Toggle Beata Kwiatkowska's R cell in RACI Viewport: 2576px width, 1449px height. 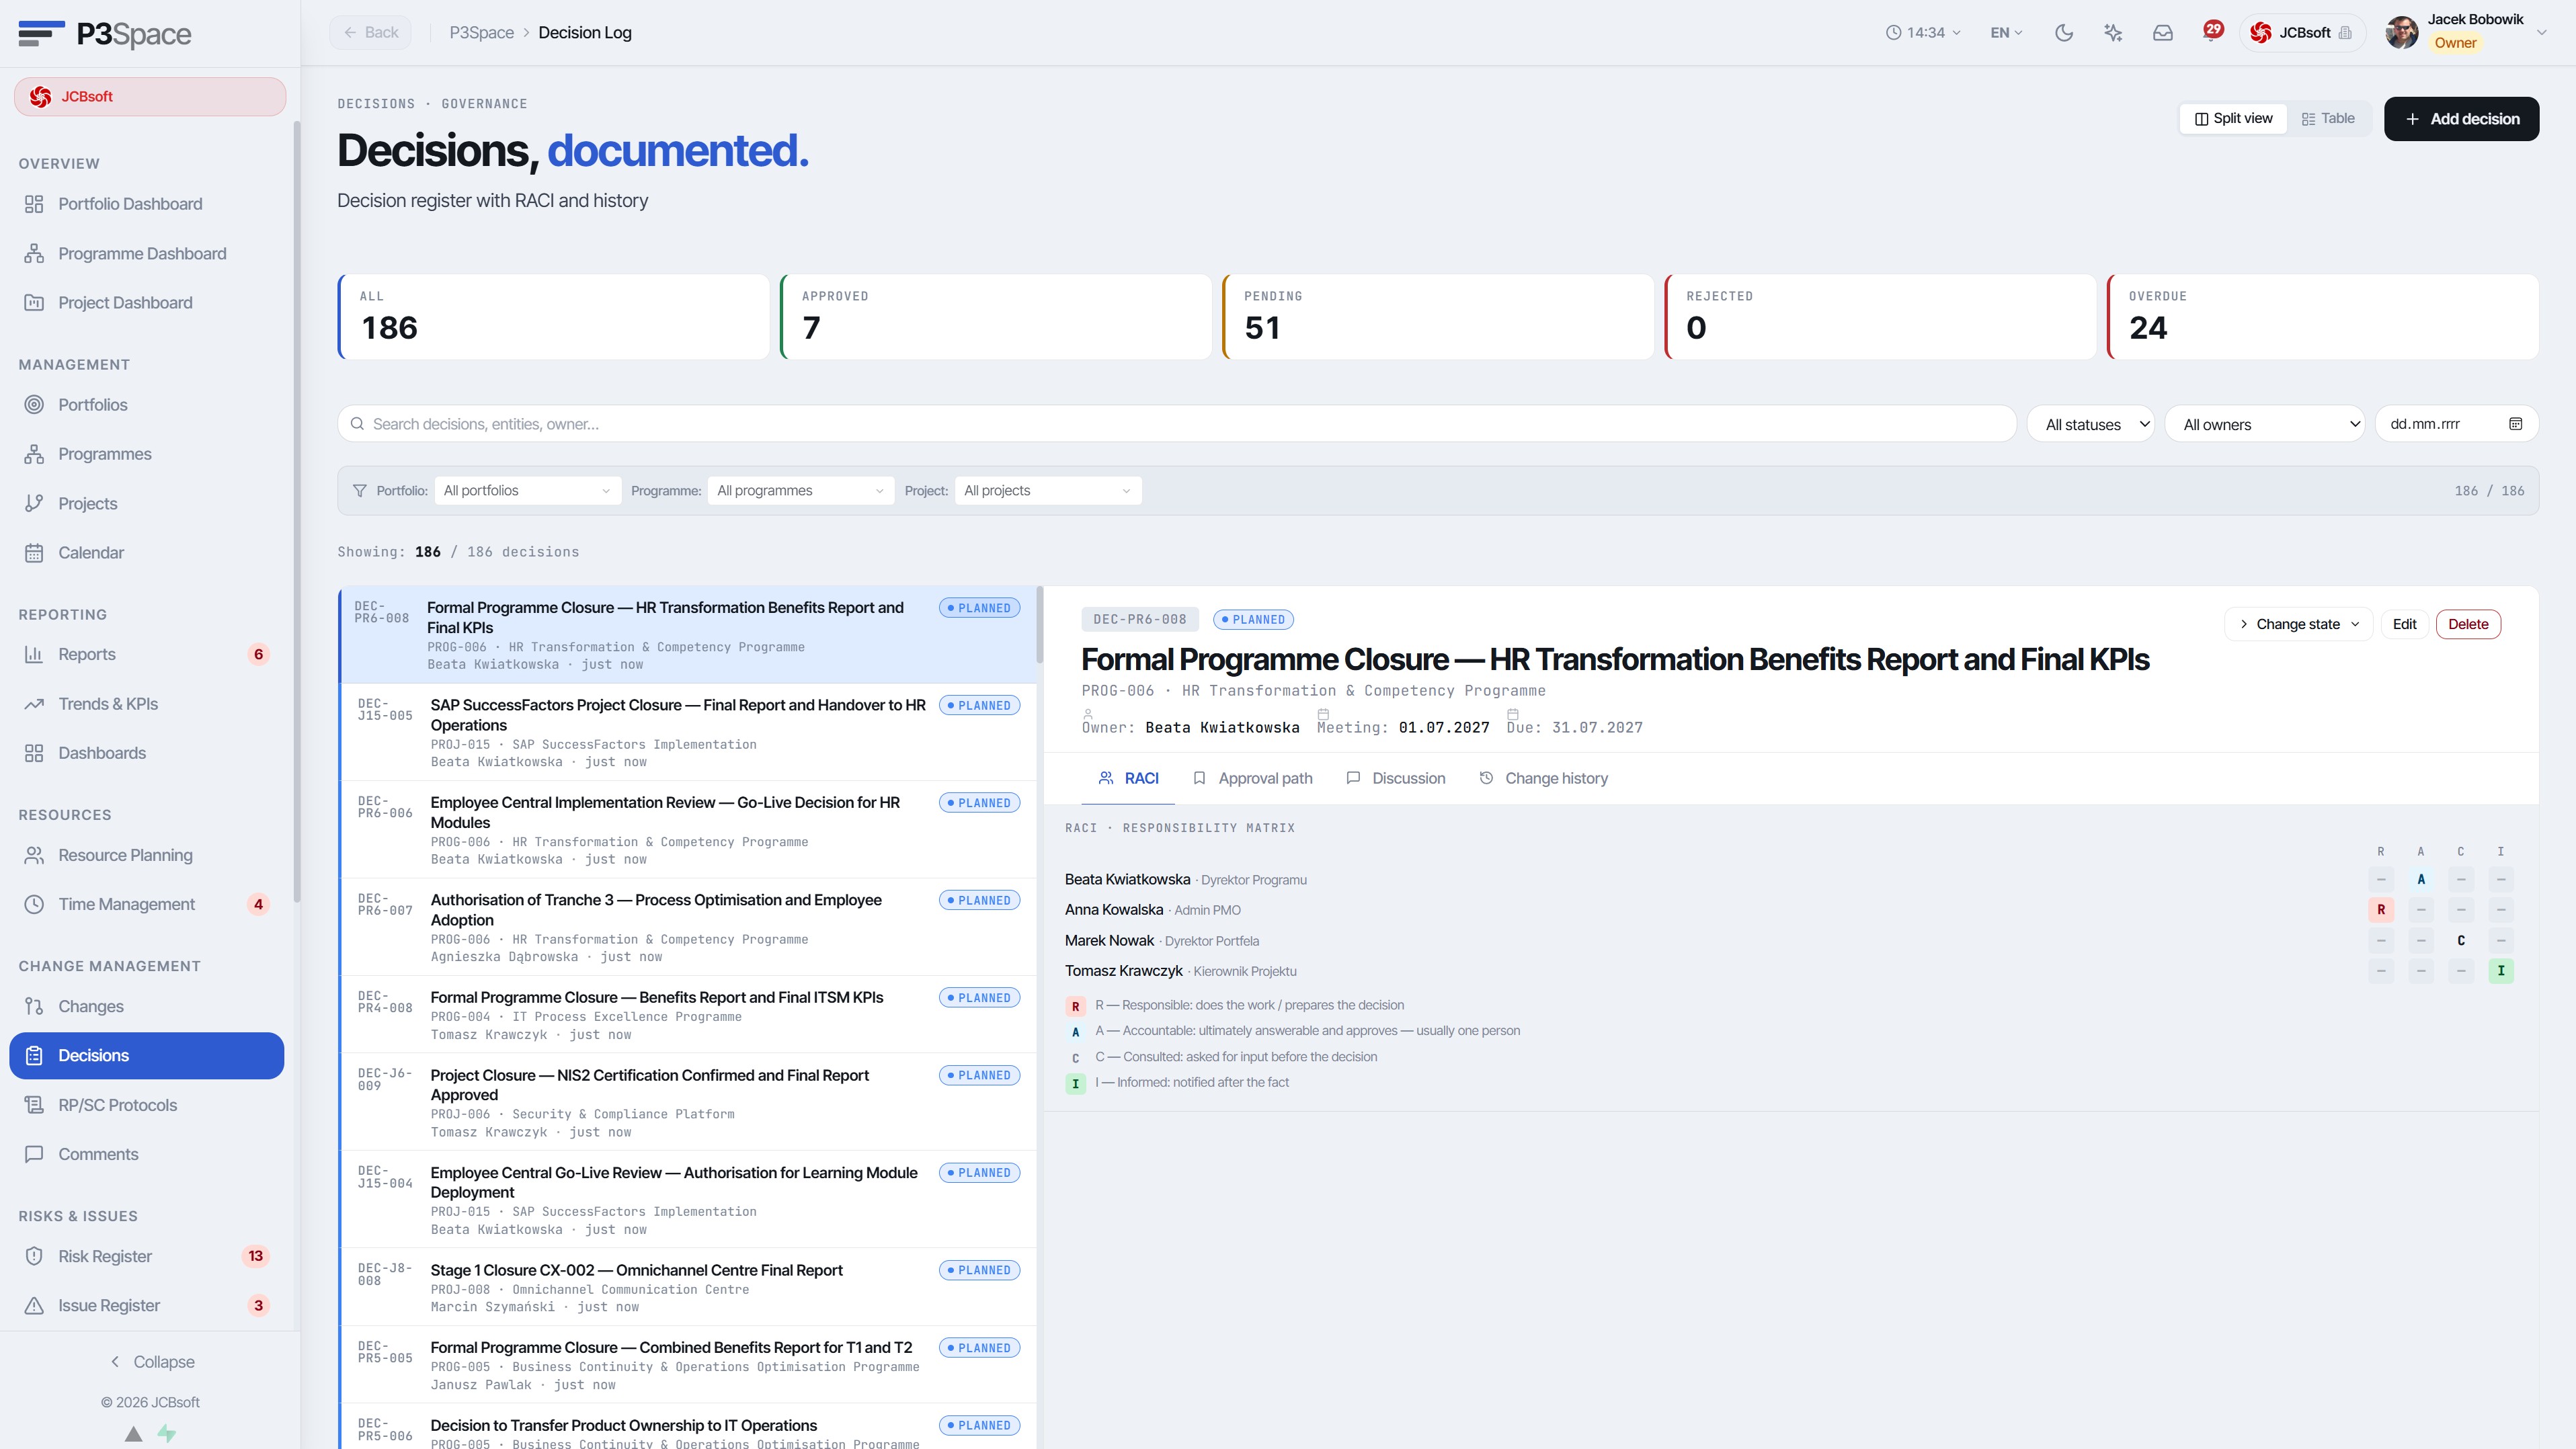[2381, 880]
